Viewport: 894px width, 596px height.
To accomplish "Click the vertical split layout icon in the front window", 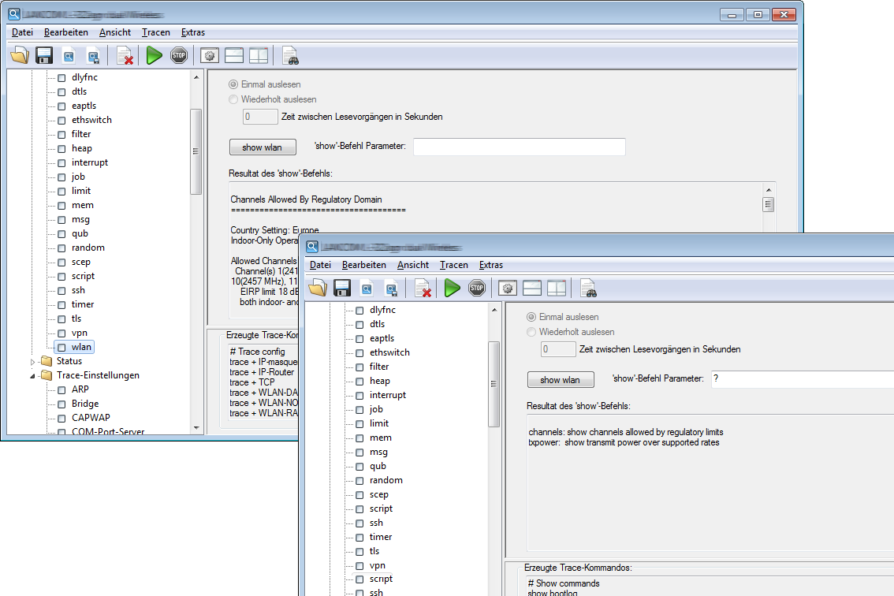I will [x=557, y=288].
